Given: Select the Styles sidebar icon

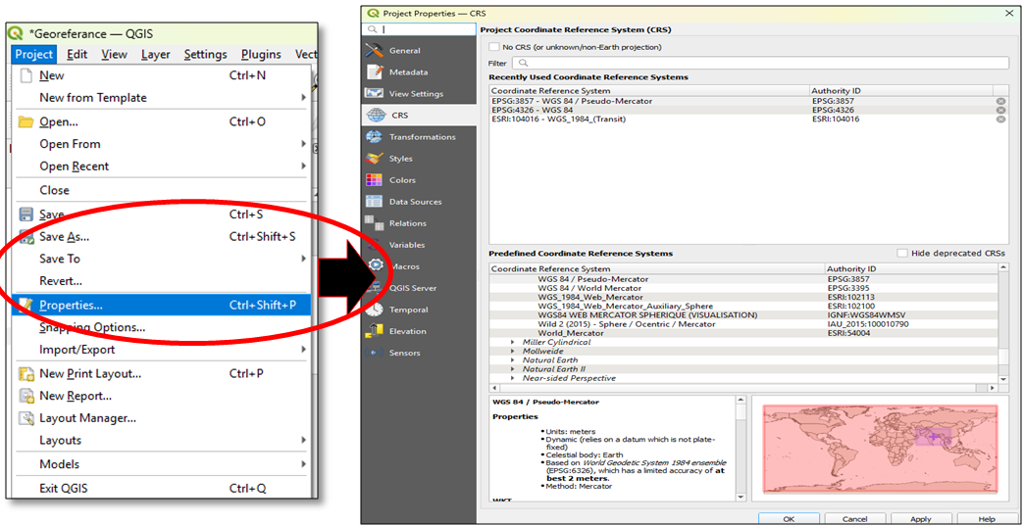Looking at the screenshot, I should pyautogui.click(x=374, y=158).
